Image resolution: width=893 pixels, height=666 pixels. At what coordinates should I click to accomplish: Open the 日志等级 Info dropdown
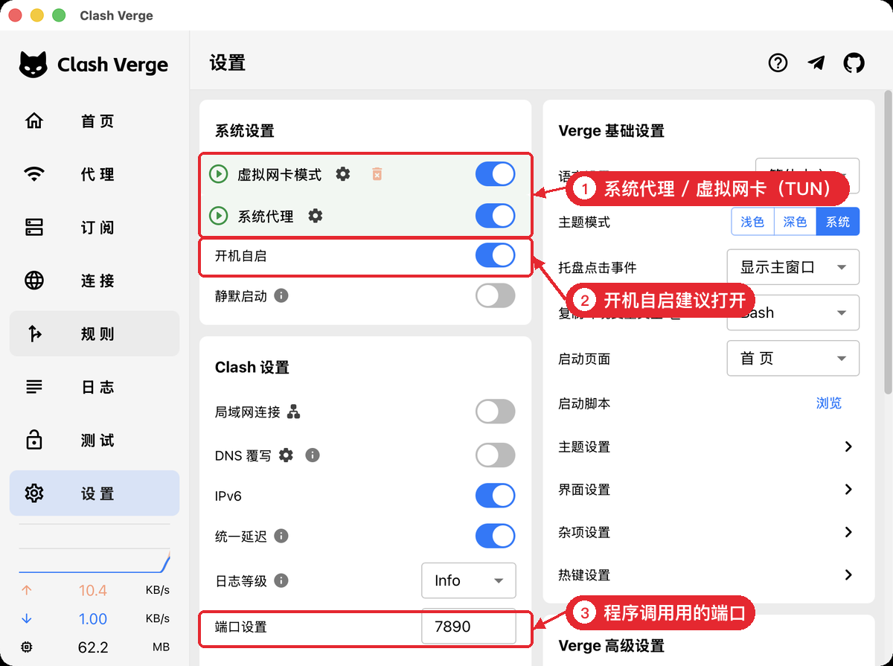click(469, 580)
